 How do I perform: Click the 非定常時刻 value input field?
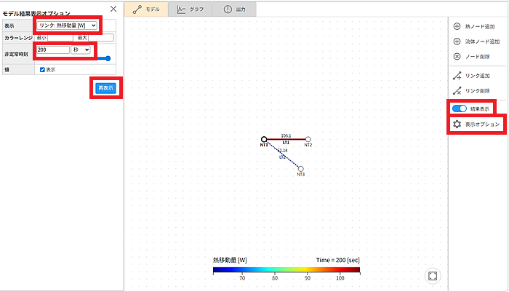coord(52,50)
